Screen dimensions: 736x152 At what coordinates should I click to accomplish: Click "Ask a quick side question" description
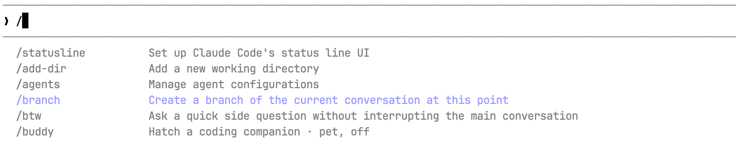point(227,116)
